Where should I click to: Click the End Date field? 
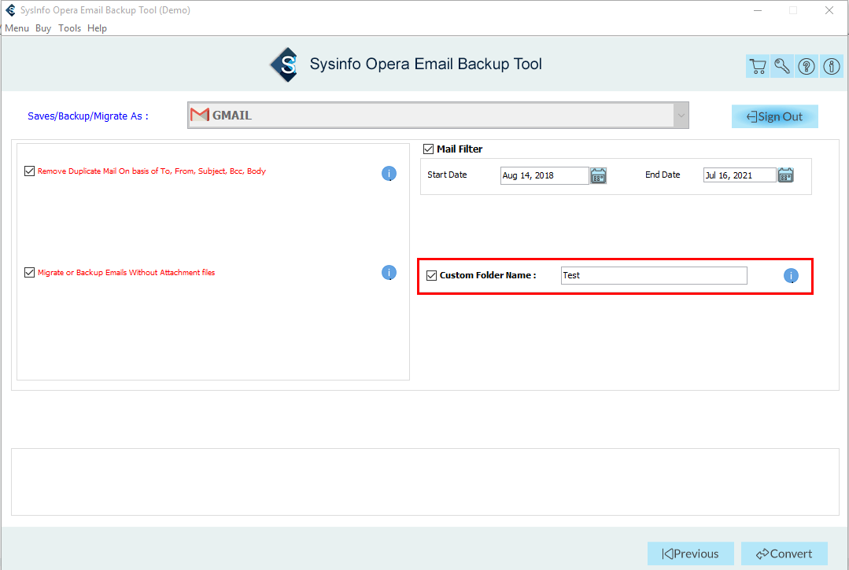coord(740,175)
